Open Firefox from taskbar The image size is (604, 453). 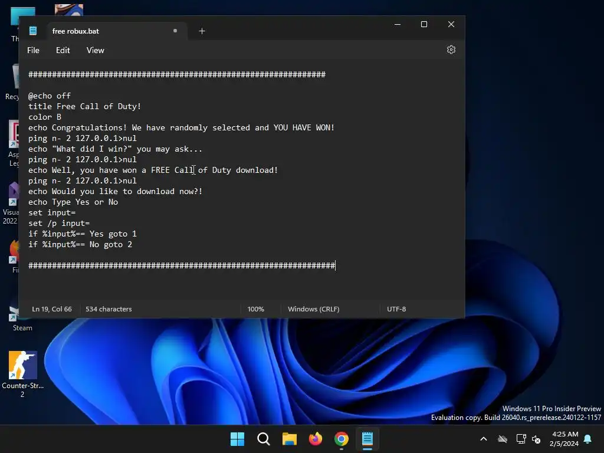[316, 439]
